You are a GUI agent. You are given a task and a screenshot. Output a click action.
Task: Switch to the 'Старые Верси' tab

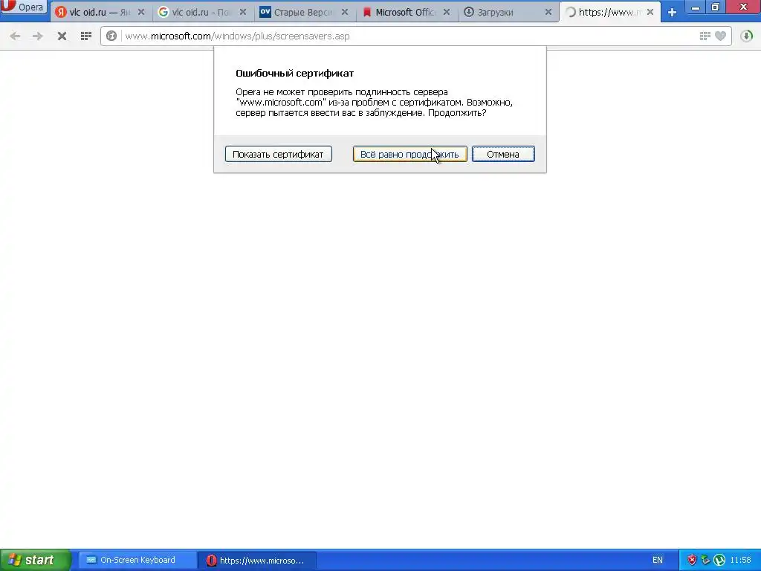[304, 12]
